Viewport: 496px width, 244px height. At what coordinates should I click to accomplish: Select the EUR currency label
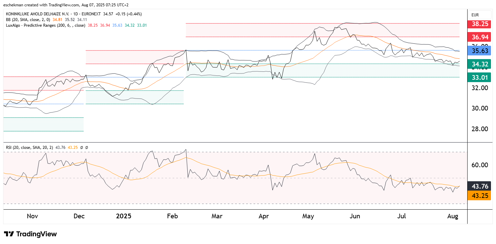pos(475,15)
